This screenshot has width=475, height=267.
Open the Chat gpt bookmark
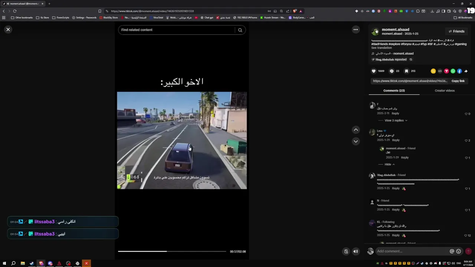207,17
